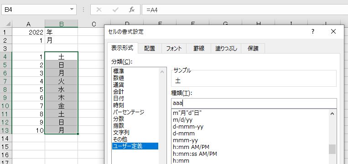Click the category list scroll up arrow
Viewport: 348px width, 164px height.
tap(162, 72)
